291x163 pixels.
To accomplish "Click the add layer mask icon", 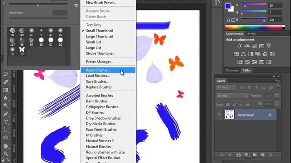I will pos(238,155).
